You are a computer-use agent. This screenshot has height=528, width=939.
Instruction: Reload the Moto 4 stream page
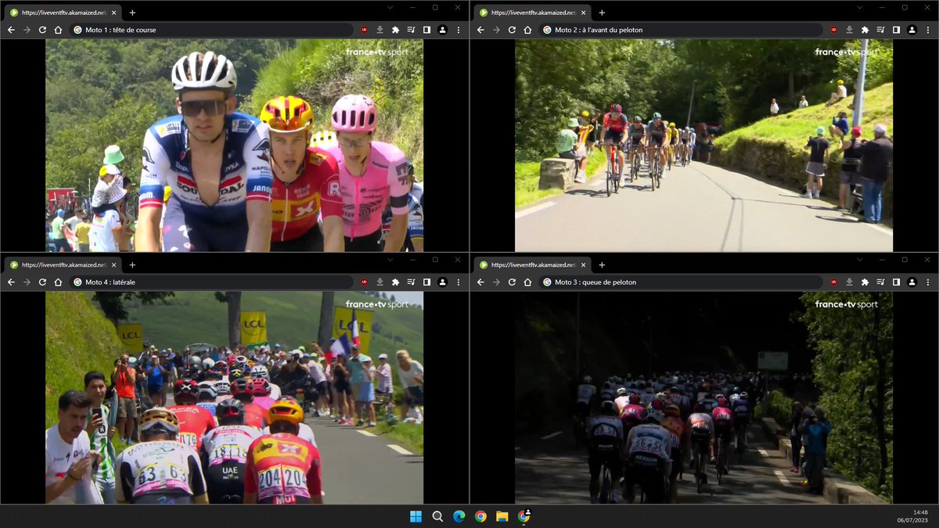pyautogui.click(x=41, y=282)
